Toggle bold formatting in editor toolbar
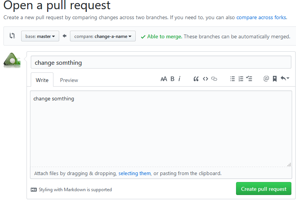 pyautogui.click(x=173, y=79)
